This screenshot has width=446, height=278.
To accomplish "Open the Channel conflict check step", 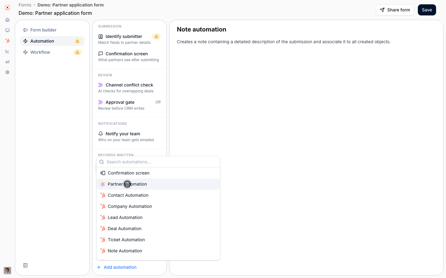I will (x=129, y=88).
